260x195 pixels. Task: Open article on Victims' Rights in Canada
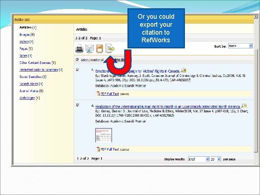point(138,71)
